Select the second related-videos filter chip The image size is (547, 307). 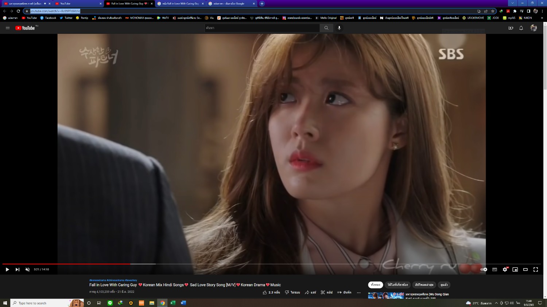397,285
